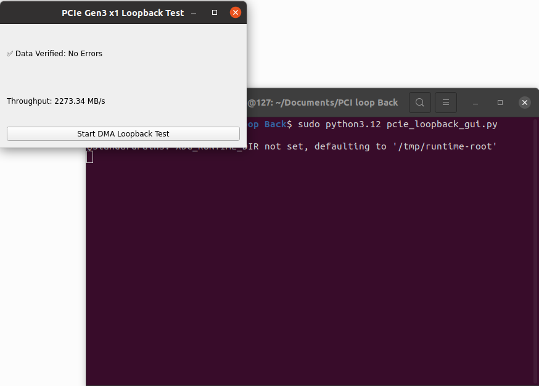Click the terminal block cursor
The height and width of the screenshot is (386, 539).
(x=90, y=157)
